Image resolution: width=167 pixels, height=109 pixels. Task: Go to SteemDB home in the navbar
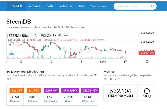(16, 6)
